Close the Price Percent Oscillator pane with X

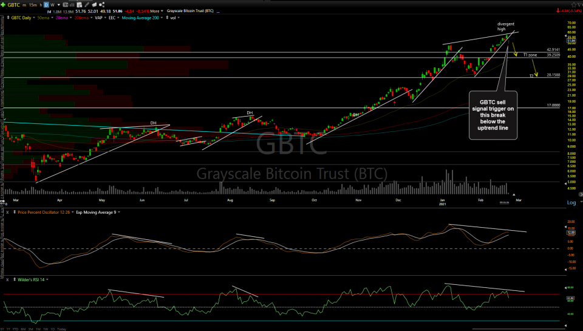(x=7, y=213)
